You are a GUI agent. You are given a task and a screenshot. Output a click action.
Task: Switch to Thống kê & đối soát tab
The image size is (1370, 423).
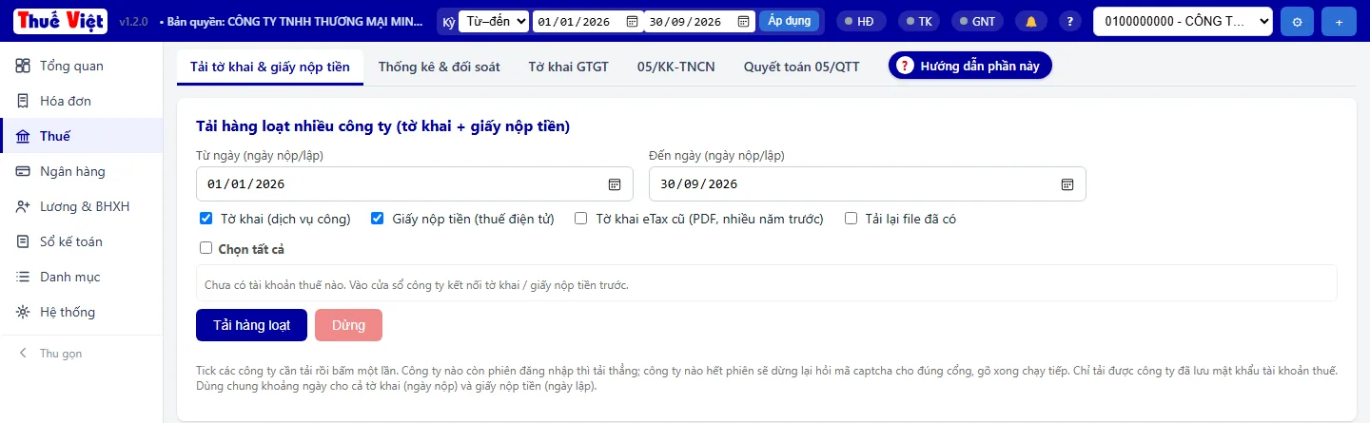click(439, 67)
